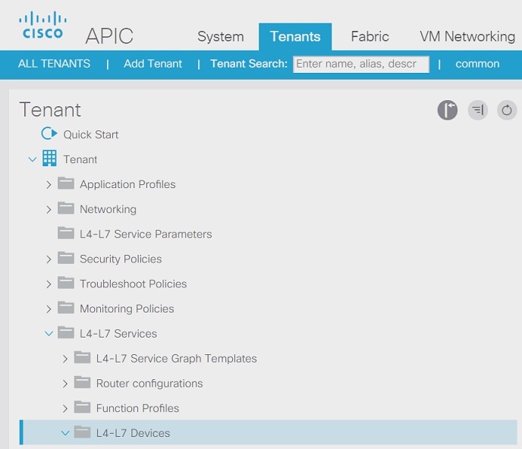Select Function Profiles label
This screenshot has height=449, width=522.
tap(137, 408)
